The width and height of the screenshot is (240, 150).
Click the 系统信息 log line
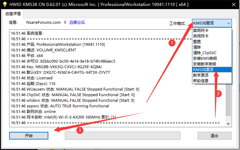[27, 33]
